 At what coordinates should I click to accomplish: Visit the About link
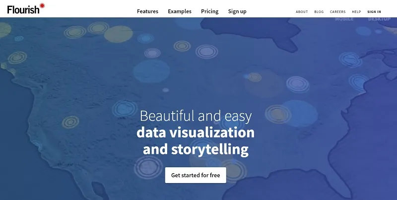click(302, 12)
